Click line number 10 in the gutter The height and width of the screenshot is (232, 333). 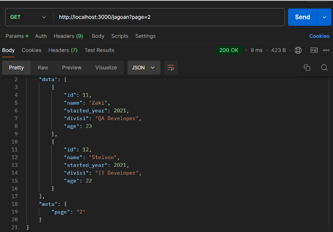click(x=15, y=142)
